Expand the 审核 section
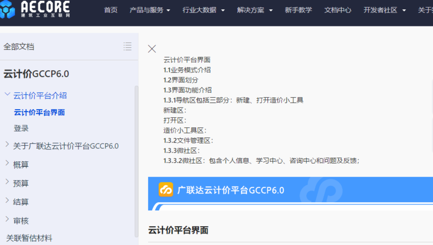 pos(7,219)
